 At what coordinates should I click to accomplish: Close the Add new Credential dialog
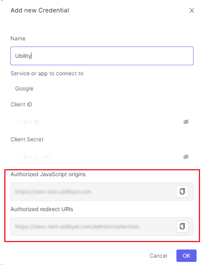192,10
